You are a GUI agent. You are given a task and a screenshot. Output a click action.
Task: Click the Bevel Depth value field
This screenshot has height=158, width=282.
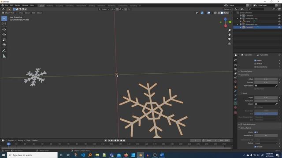point(266,97)
